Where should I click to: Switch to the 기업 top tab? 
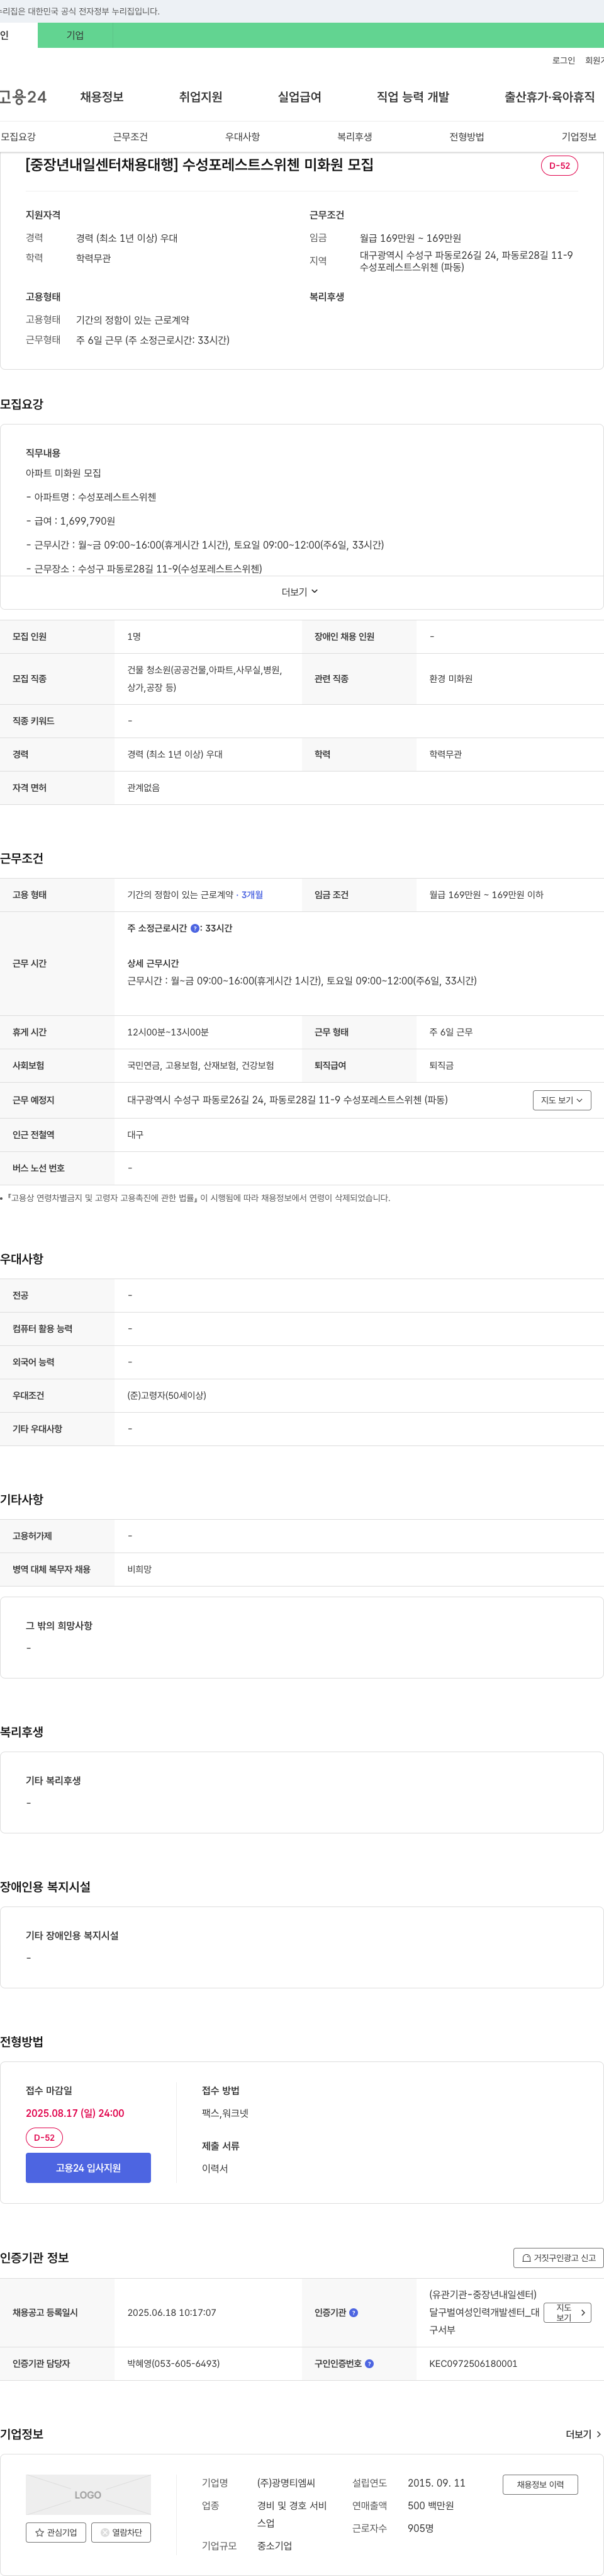75,36
